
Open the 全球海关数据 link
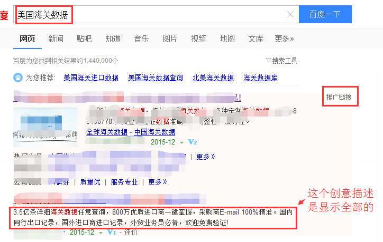[x=107, y=132]
